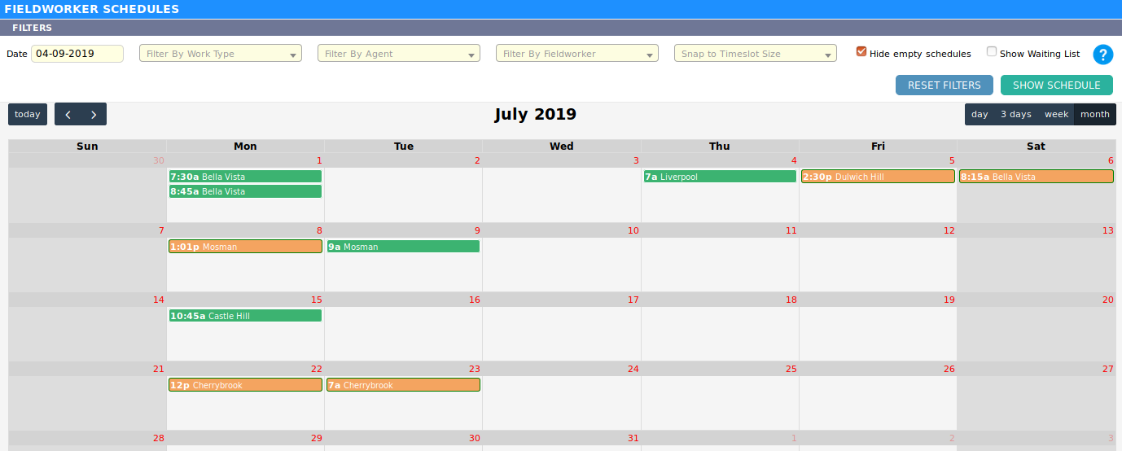1122x451 pixels.
Task: Open Filter By Fieldworker dropdown
Action: [x=577, y=54]
